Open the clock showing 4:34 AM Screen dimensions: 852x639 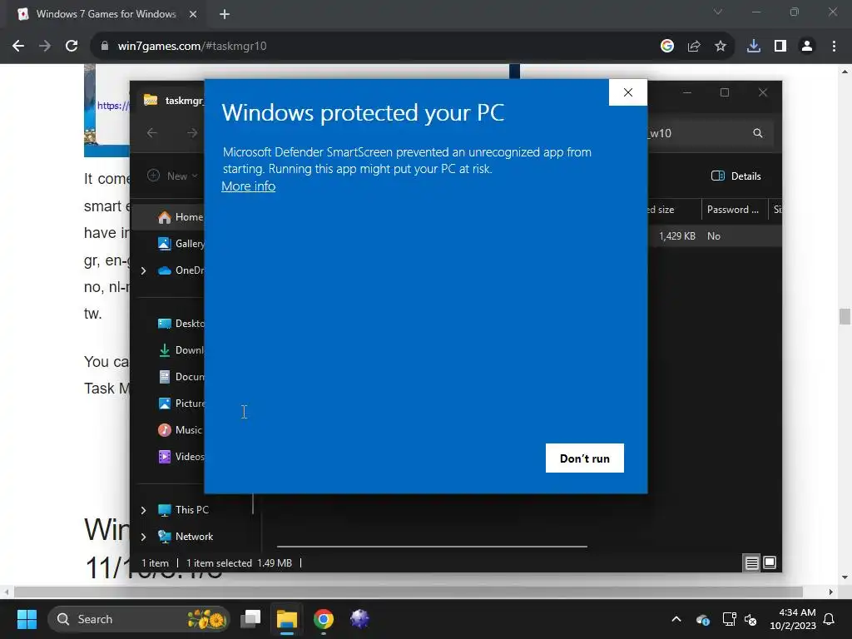click(x=793, y=619)
